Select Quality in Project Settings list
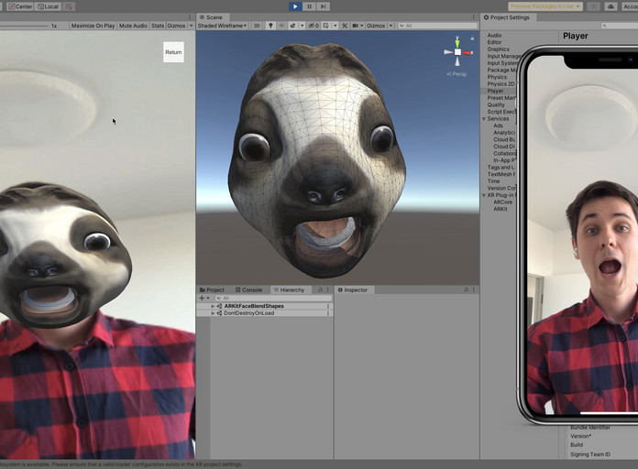The image size is (638, 469). pyautogui.click(x=496, y=105)
